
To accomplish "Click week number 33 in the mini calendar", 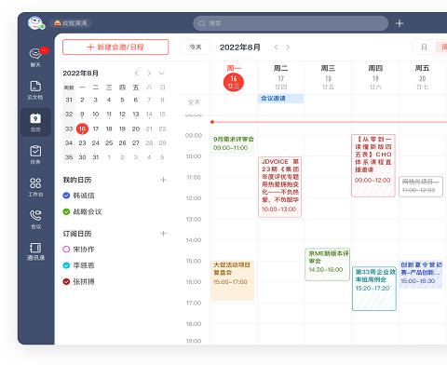I will click(69, 128).
